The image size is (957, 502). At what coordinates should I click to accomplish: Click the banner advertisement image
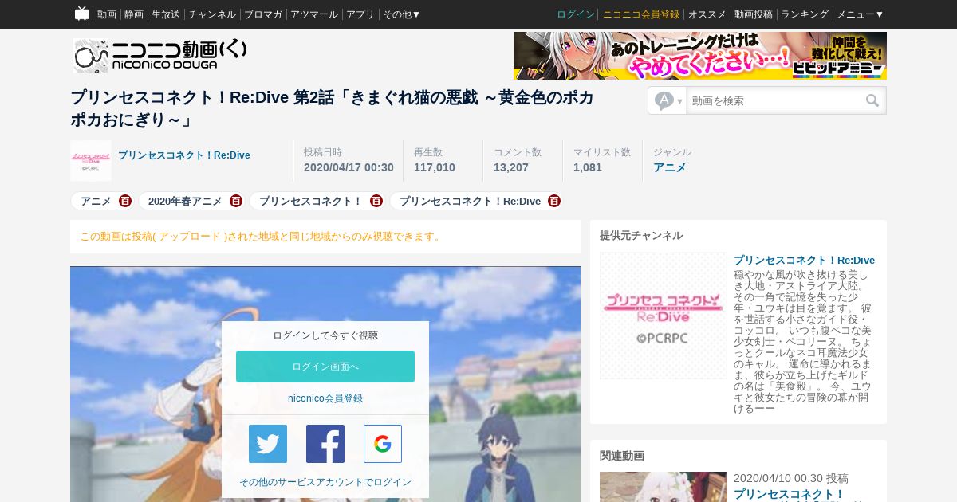pos(700,56)
